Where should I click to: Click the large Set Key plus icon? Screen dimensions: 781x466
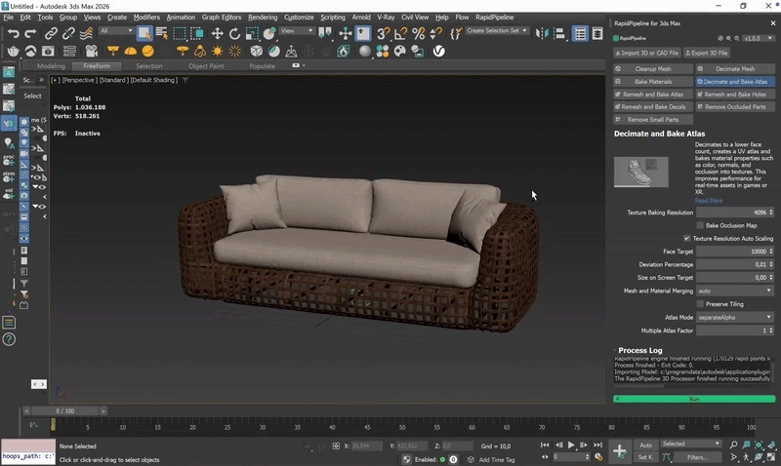pos(620,450)
